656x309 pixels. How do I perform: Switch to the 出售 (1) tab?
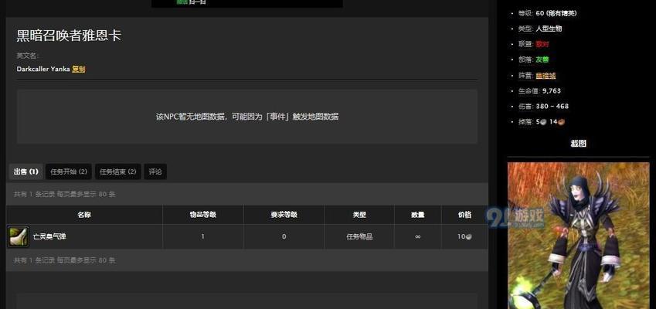(26, 171)
